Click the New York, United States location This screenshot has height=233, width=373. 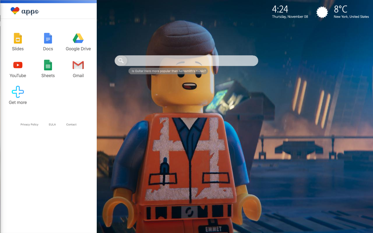tap(351, 17)
